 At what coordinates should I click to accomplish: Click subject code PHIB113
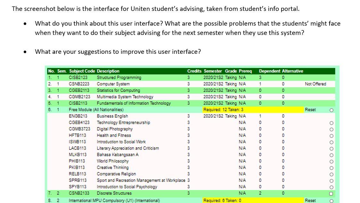click(77, 161)
